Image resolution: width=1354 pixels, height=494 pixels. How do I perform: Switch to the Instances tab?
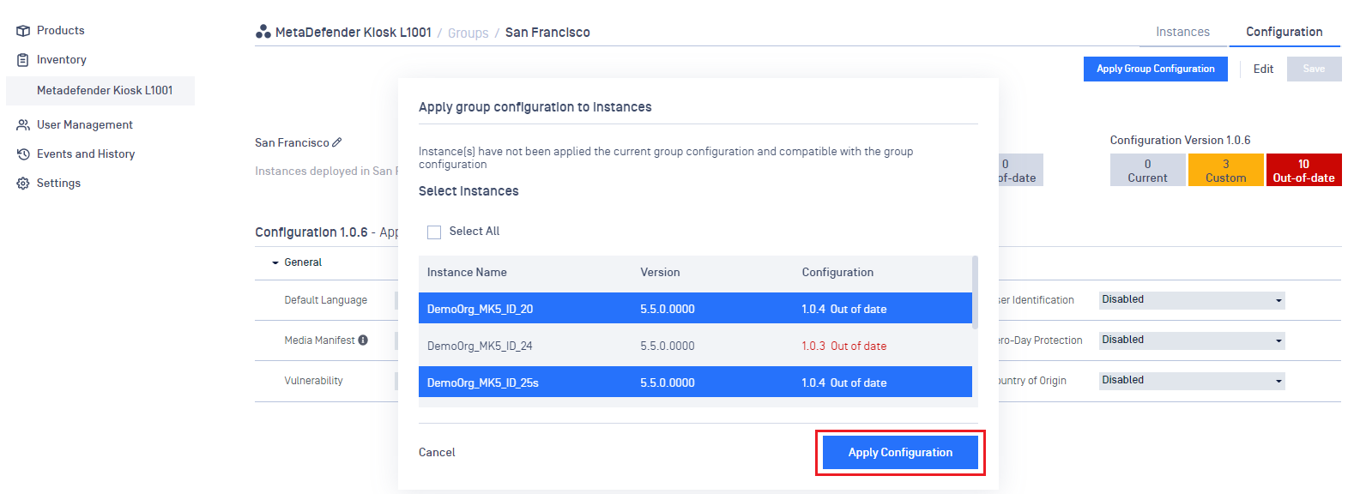click(x=1182, y=32)
